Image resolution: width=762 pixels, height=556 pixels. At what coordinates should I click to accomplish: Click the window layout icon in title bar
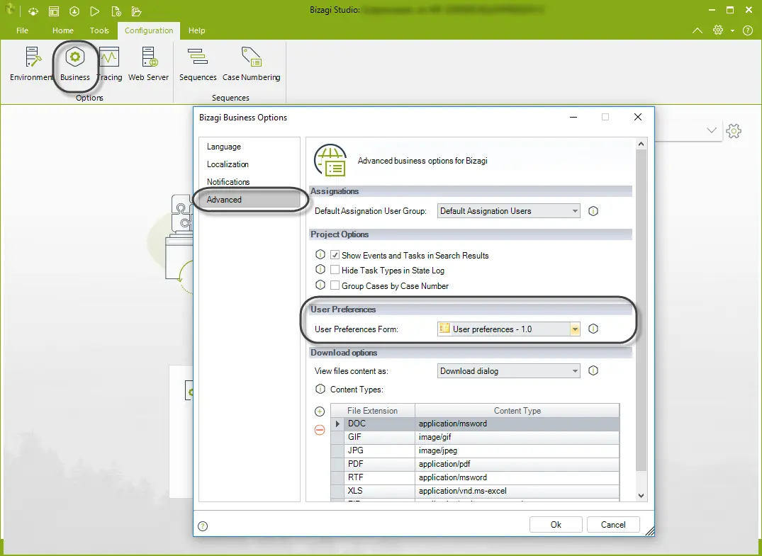coord(53,11)
